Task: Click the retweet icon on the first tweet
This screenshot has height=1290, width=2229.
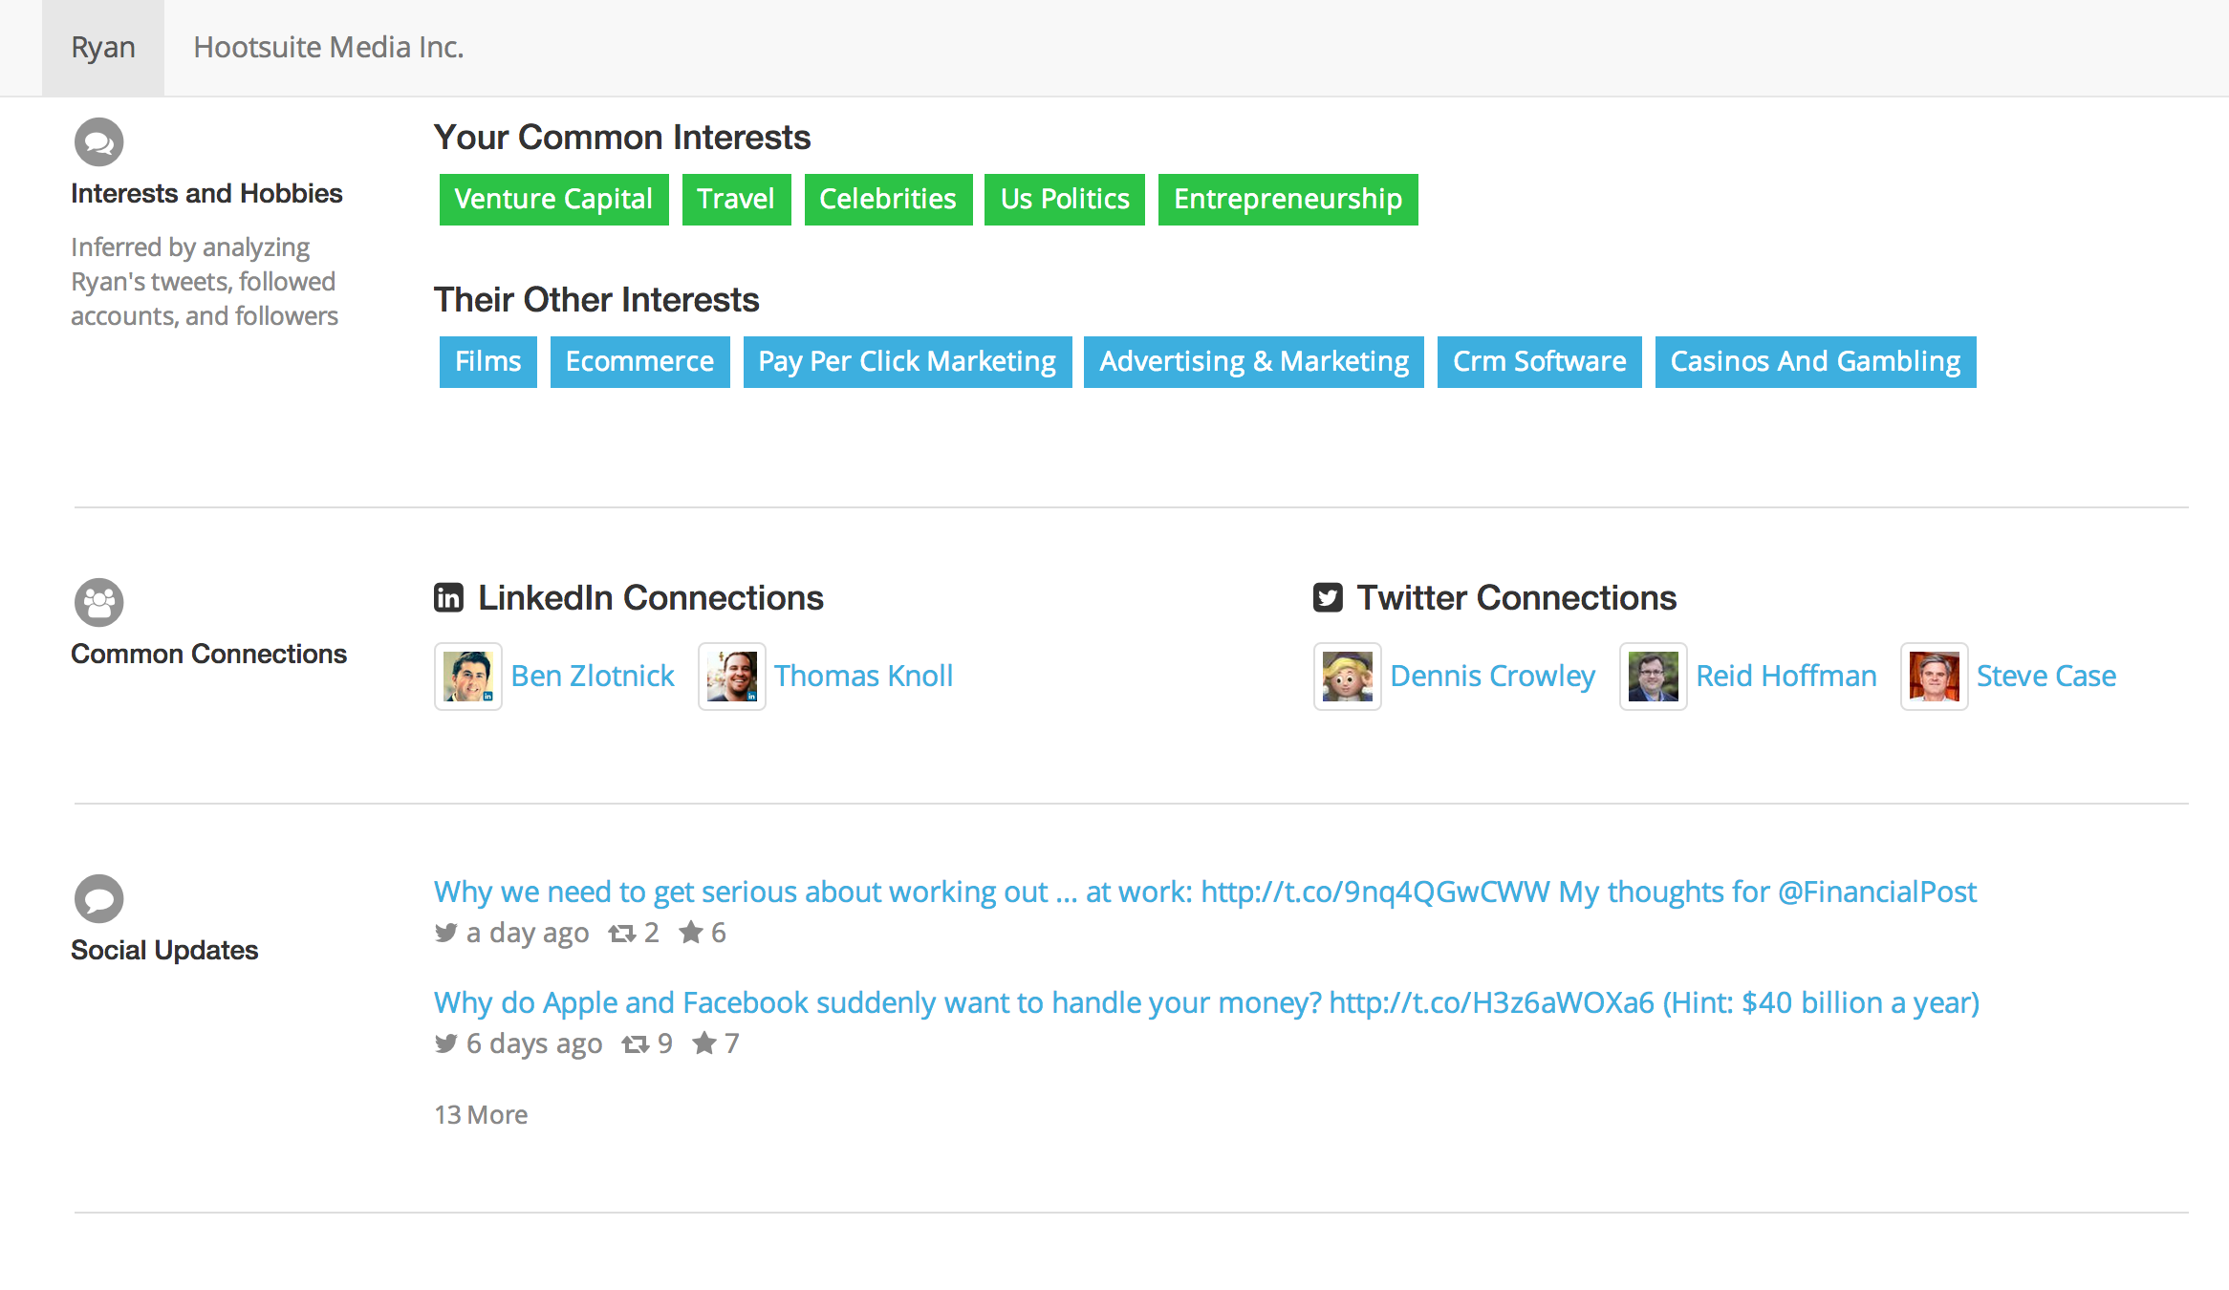Action: [622, 934]
